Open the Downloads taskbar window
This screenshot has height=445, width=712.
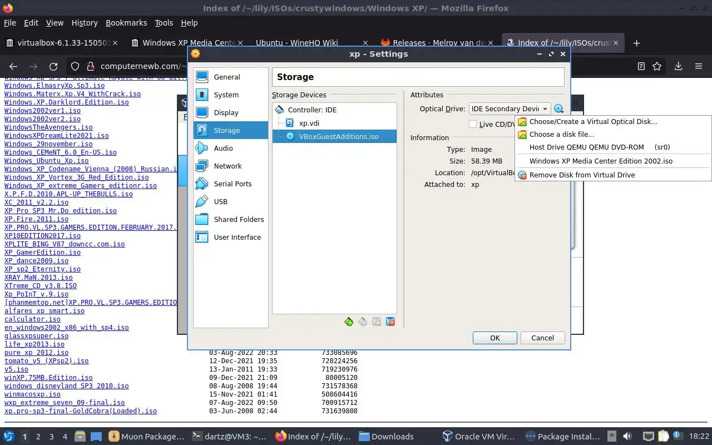[x=386, y=437]
